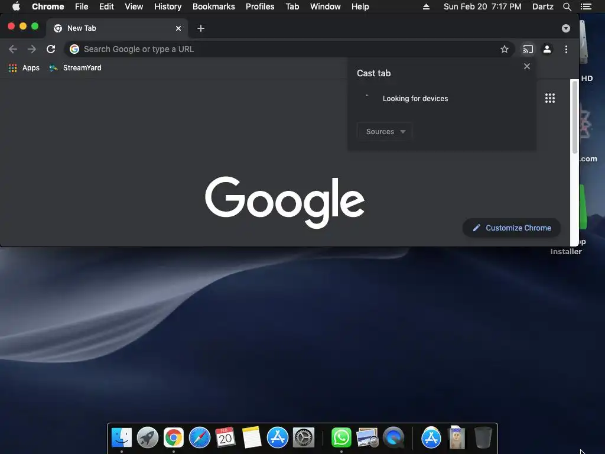Open Launchpad rocket icon in Dock
Image resolution: width=605 pixels, height=454 pixels.
coord(147,438)
